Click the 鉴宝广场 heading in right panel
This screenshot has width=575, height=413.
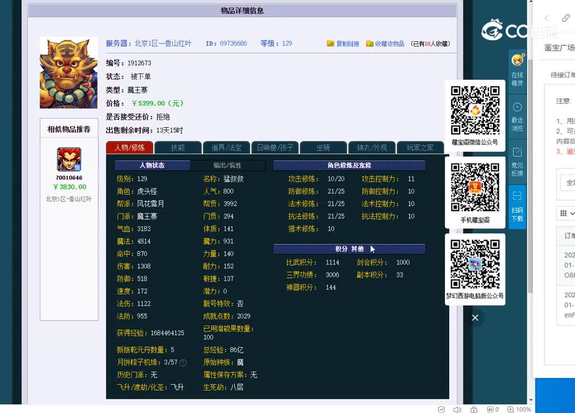[560, 48]
